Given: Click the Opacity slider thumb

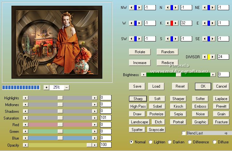Looking at the screenshot, I should pyautogui.click(x=89, y=145).
